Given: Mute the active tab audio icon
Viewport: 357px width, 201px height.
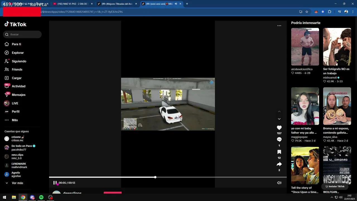Looking at the screenshot, I should pyautogui.click(x=176, y=4).
